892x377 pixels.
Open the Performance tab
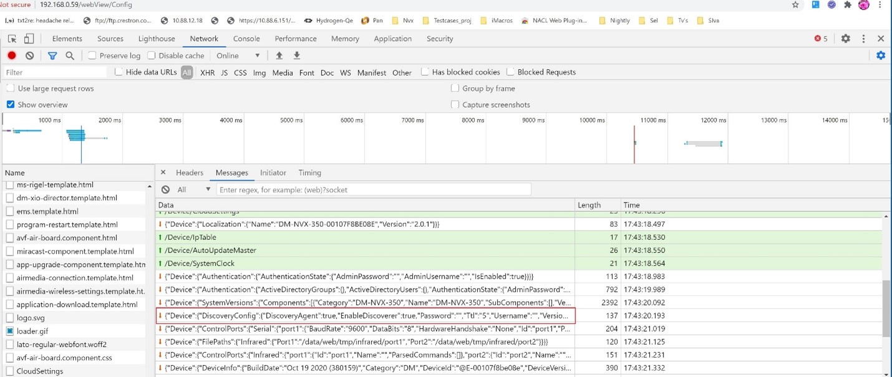tap(296, 39)
